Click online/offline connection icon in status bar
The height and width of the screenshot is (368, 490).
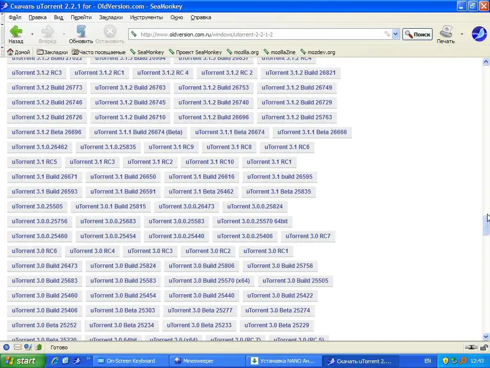click(471, 347)
